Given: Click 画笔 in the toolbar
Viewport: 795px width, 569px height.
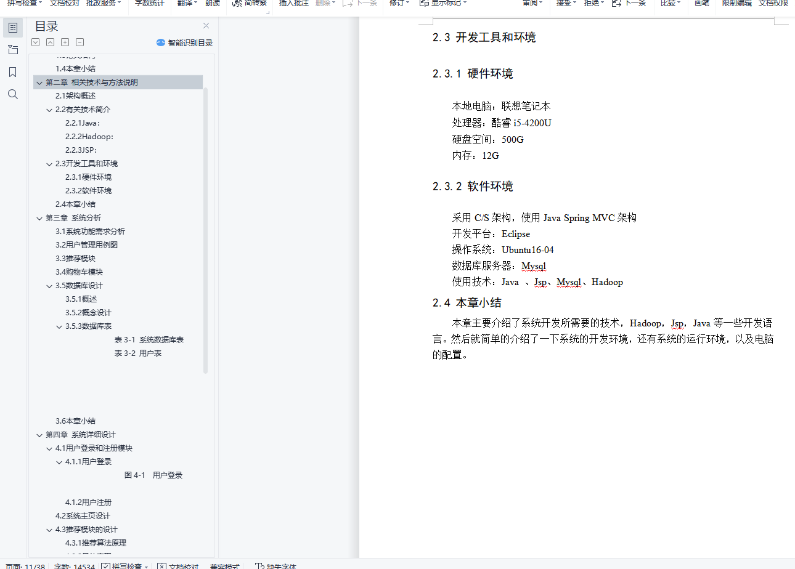Looking at the screenshot, I should tap(702, 3).
